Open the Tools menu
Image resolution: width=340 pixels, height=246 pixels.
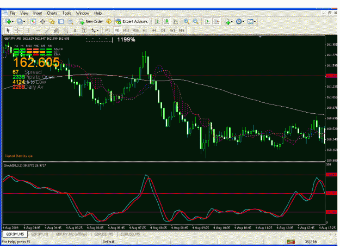tap(66, 13)
